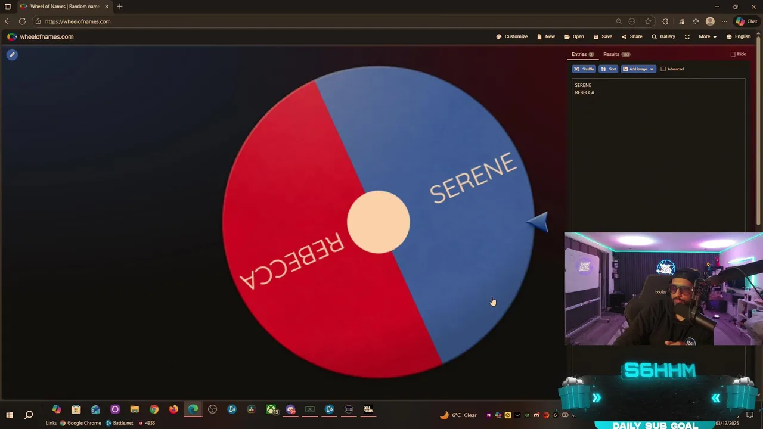
Task: Switch to the Entries tab
Action: (x=582, y=54)
